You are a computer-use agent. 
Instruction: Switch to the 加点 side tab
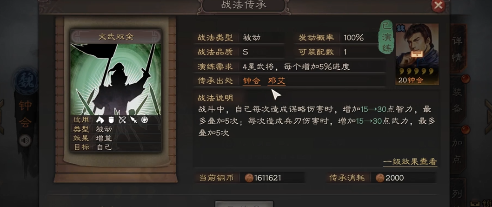click(457, 151)
